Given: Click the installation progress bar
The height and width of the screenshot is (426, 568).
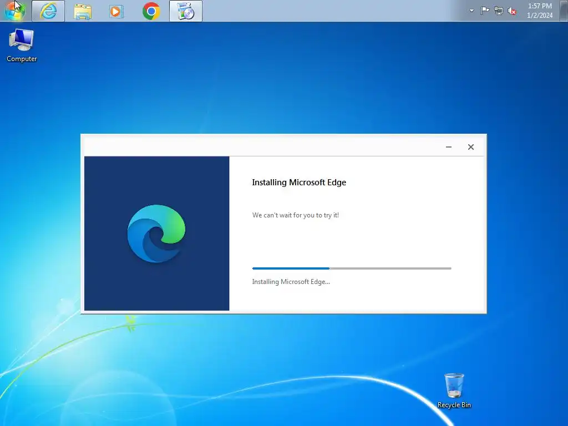Looking at the screenshot, I should pos(352,268).
